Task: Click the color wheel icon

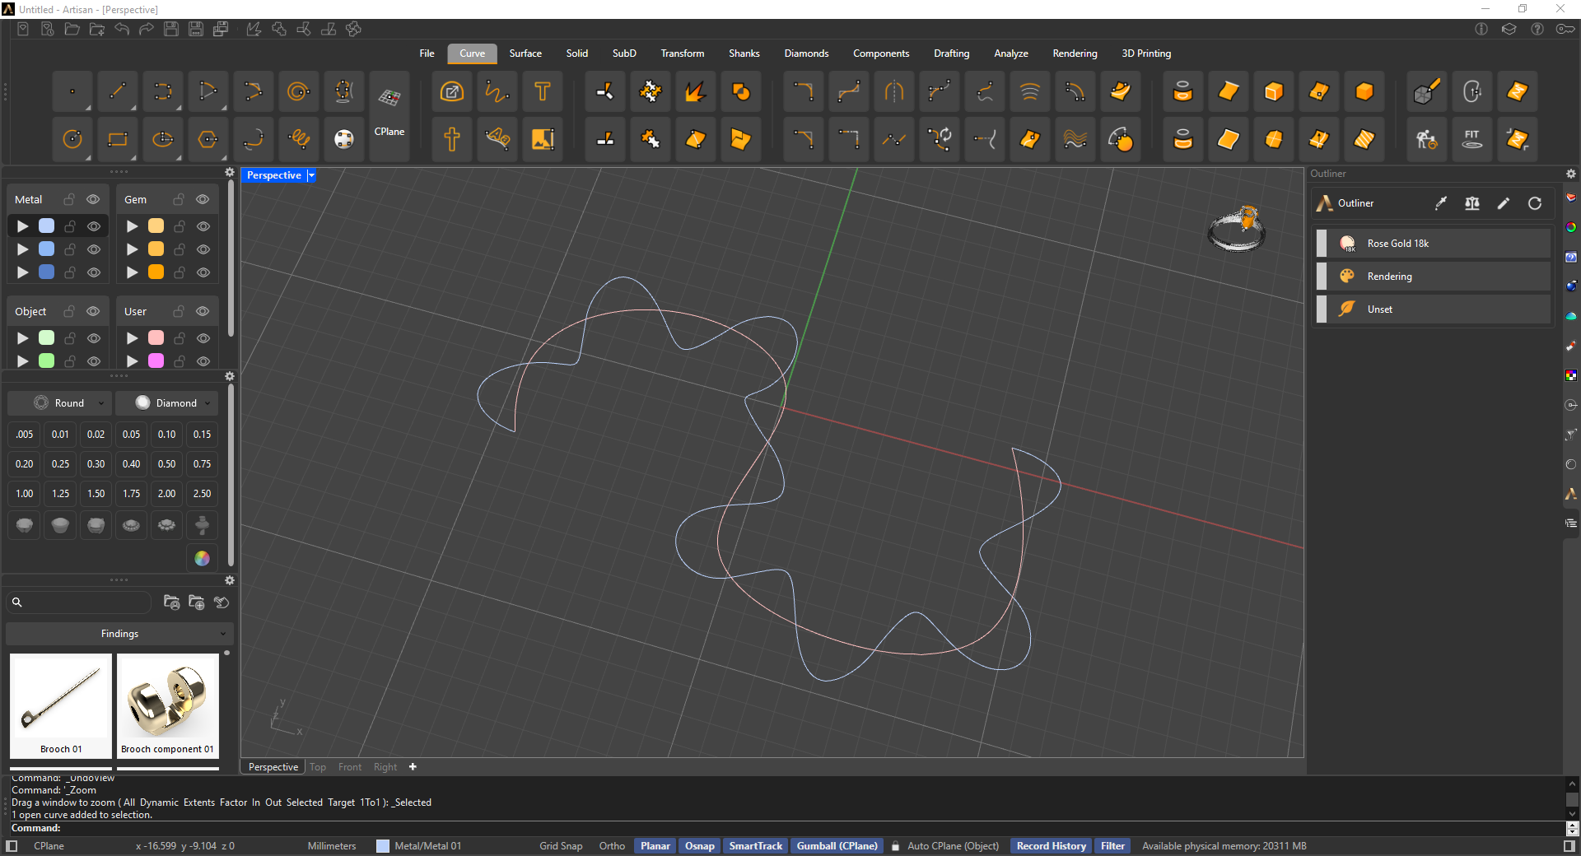Action: 202,559
